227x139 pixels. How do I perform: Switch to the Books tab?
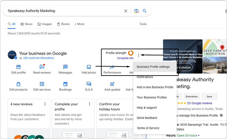click(x=64, y=24)
